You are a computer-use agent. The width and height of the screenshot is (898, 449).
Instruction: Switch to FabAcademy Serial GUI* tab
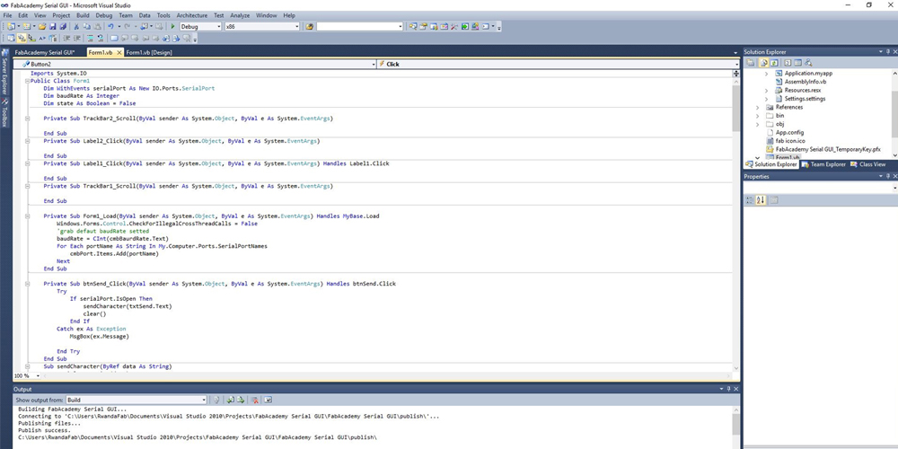(x=45, y=52)
